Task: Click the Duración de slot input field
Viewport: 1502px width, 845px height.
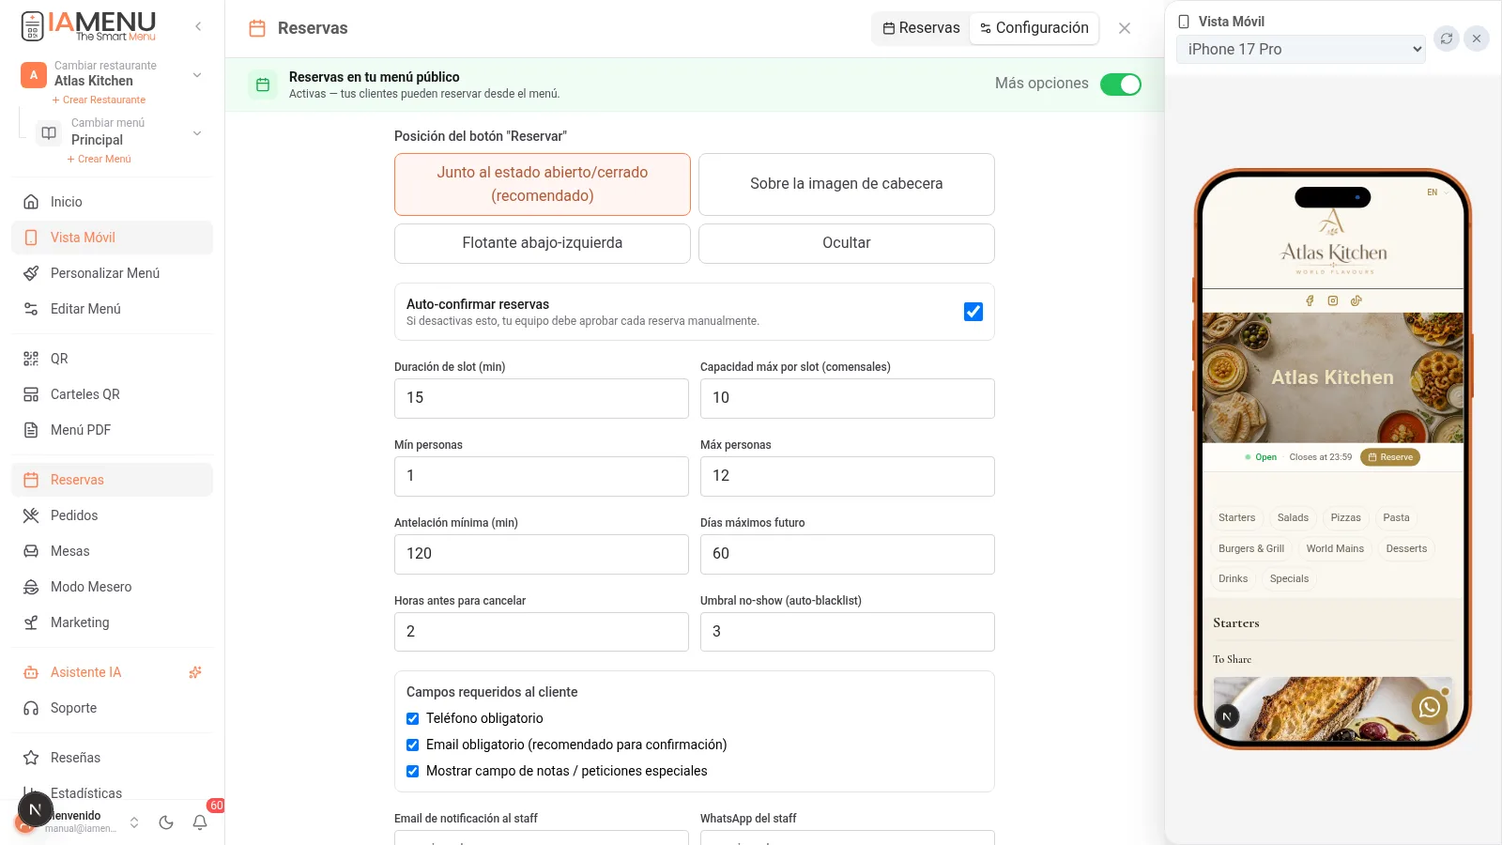Action: click(542, 398)
